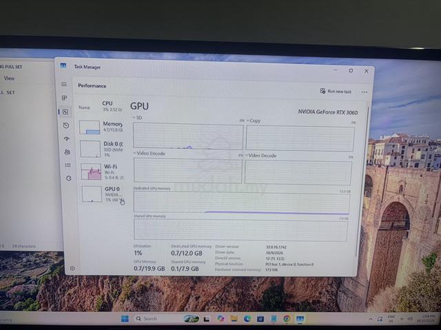Click the Task Manager title bar app icon
This screenshot has width=441, height=330.
(x=63, y=65)
